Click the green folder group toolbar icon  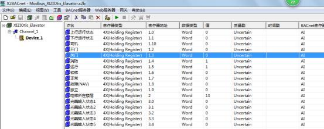tap(52, 18)
